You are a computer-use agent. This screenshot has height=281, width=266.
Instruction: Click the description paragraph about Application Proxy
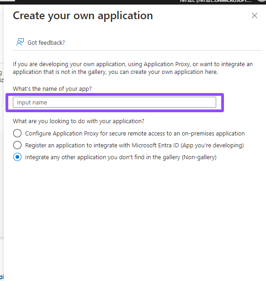133,68
